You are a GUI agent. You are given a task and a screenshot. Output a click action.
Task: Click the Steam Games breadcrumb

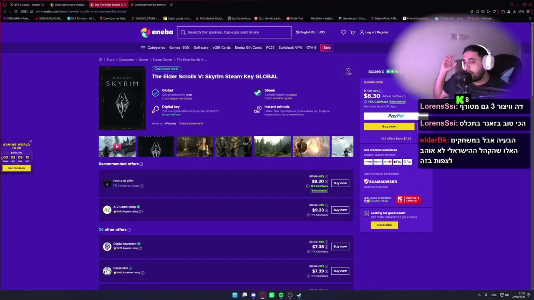pyautogui.click(x=162, y=60)
